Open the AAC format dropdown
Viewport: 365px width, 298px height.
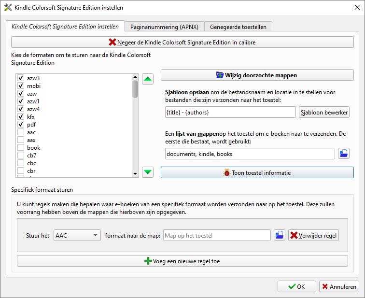77,235
